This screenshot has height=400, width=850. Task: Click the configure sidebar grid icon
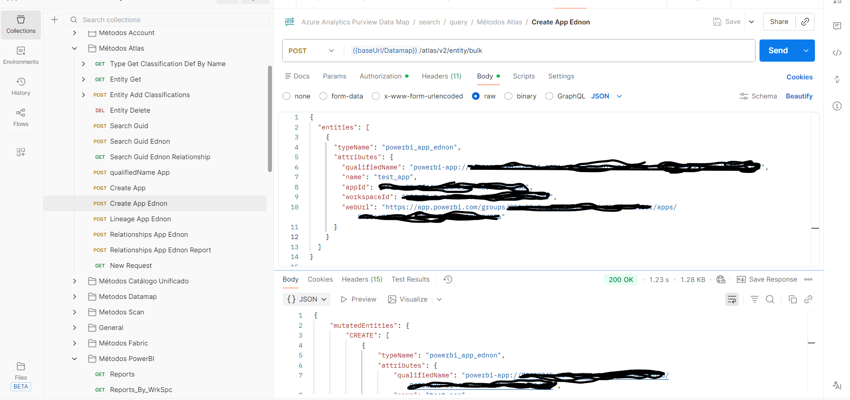pyautogui.click(x=21, y=152)
